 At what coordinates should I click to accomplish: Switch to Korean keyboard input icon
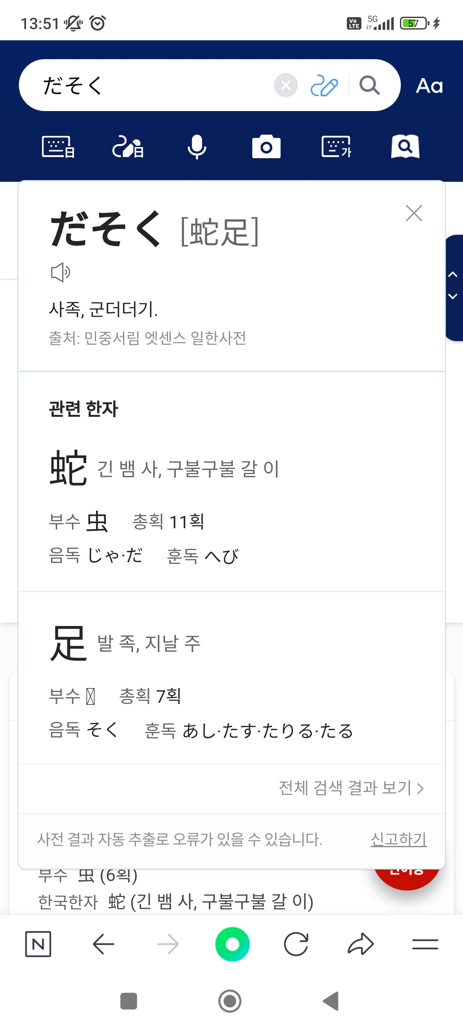(336, 147)
